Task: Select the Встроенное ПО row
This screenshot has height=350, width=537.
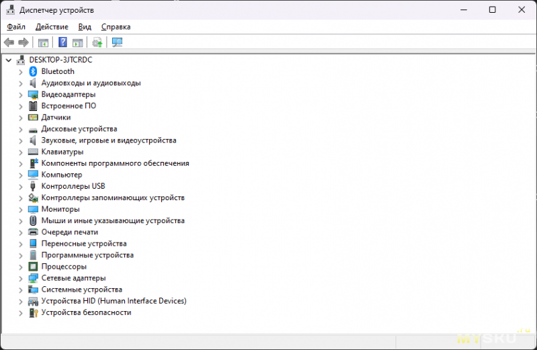Action: tap(68, 105)
